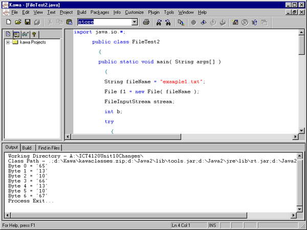Expand the kawa Projects tree node
The height and width of the screenshot is (230, 307).
click(8, 42)
